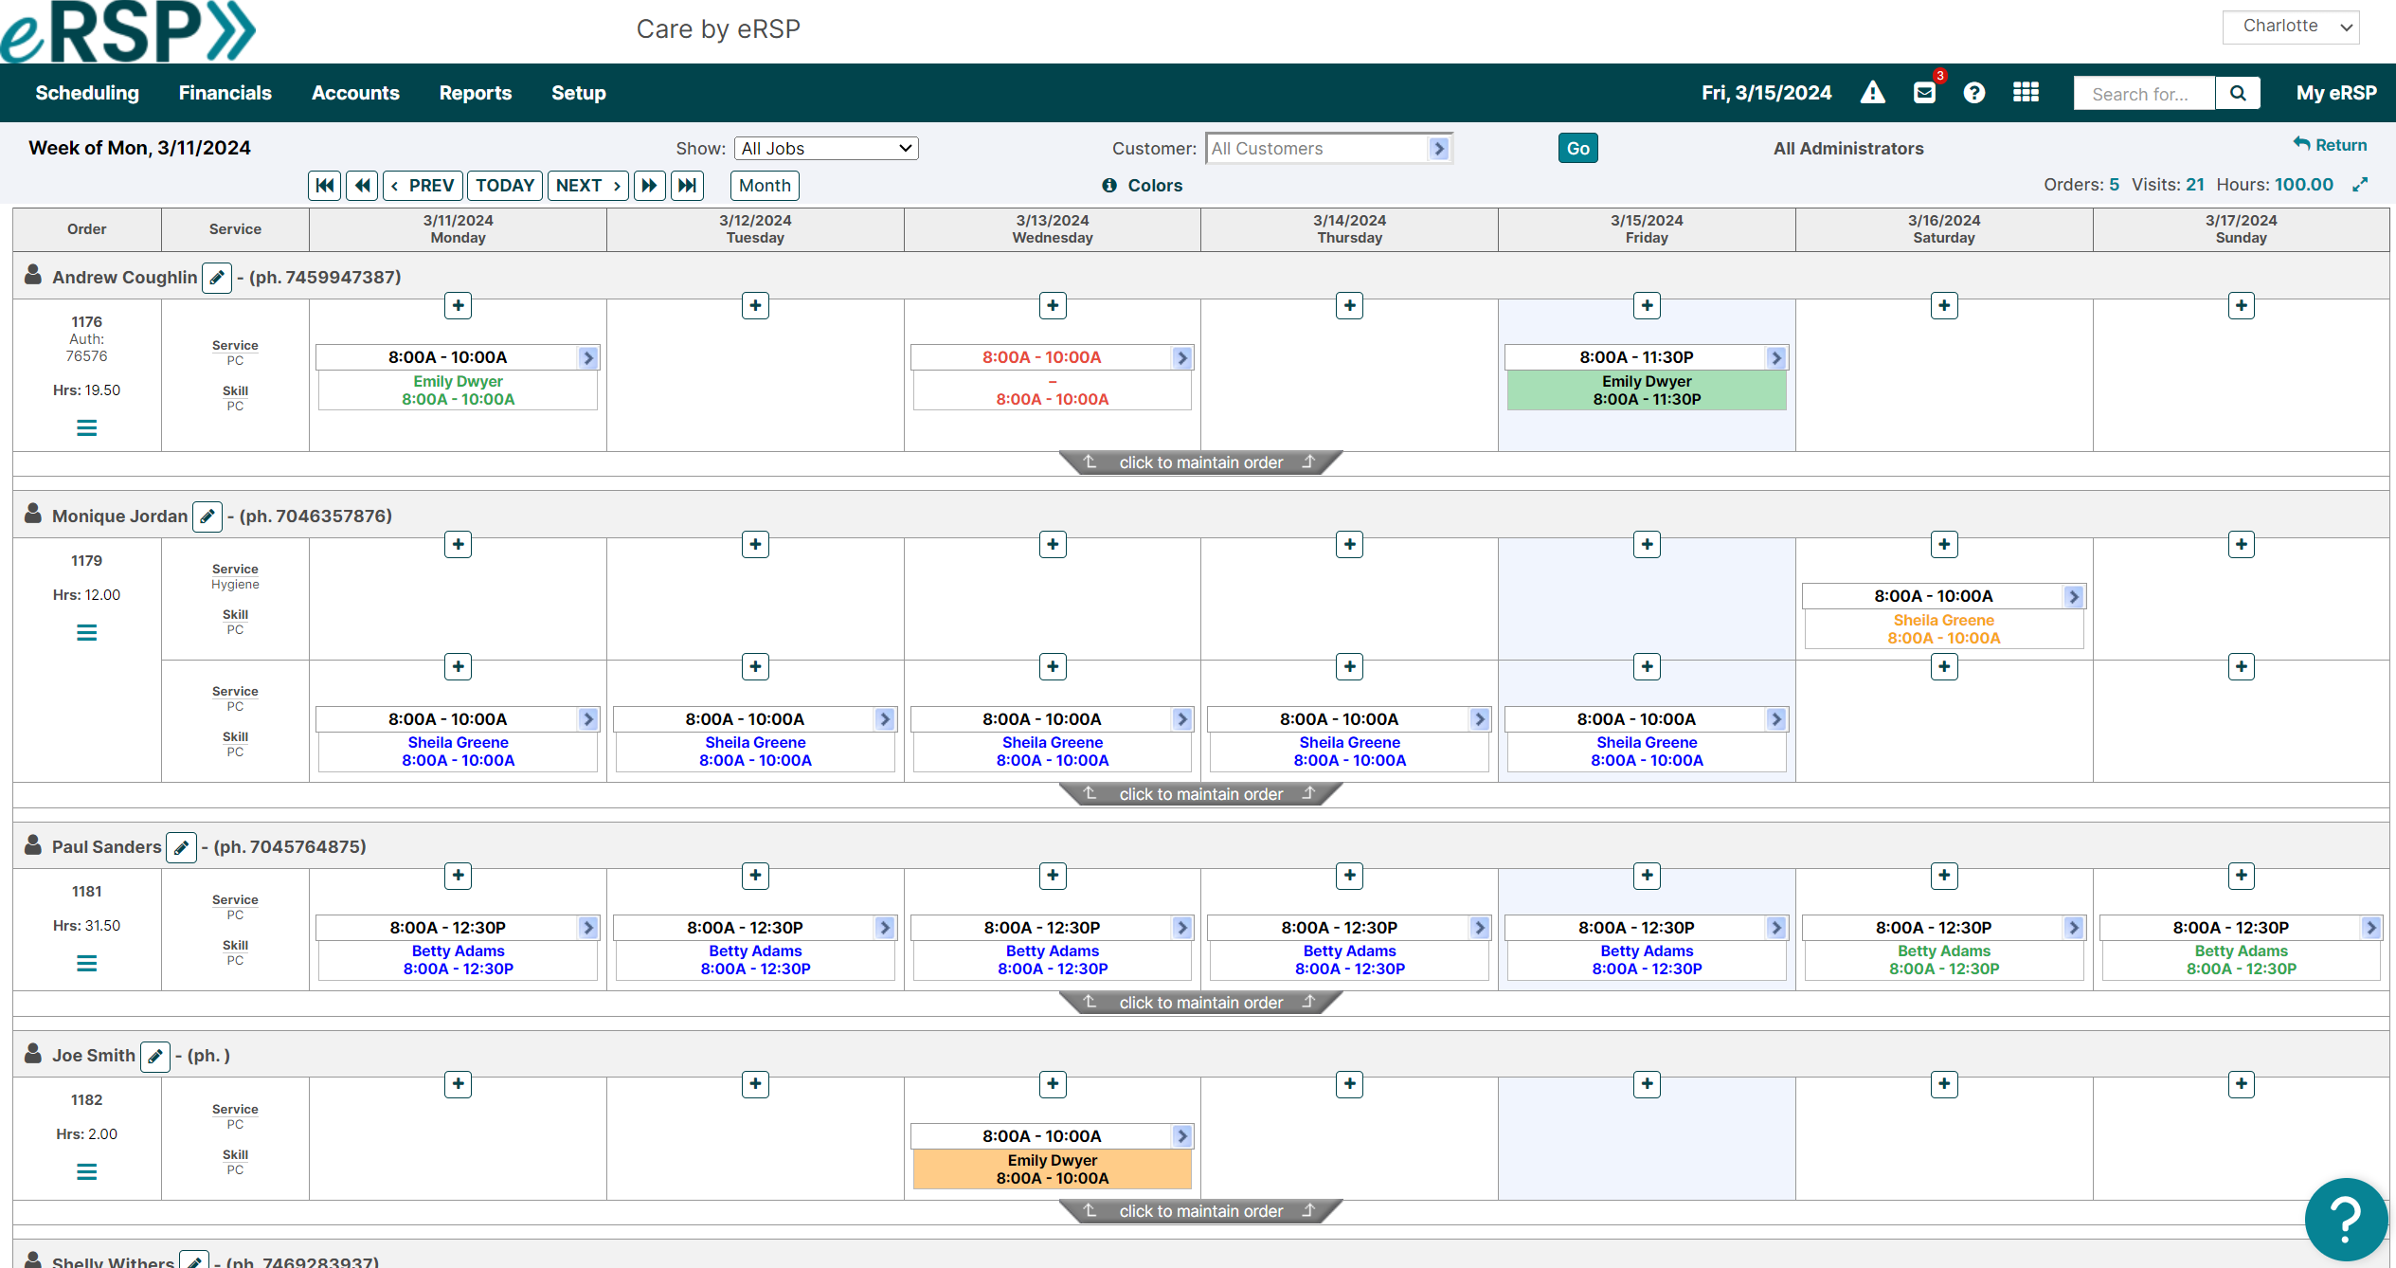Switch to Month view
Screen dimensions: 2396x1268
coord(764,185)
